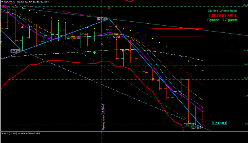
Task: Click the STRONG SELL signal text
Action: tap(223, 16)
